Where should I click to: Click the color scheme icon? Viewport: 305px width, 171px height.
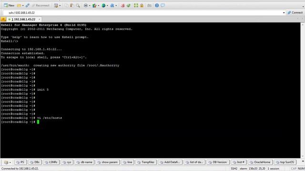(x=94, y=5)
